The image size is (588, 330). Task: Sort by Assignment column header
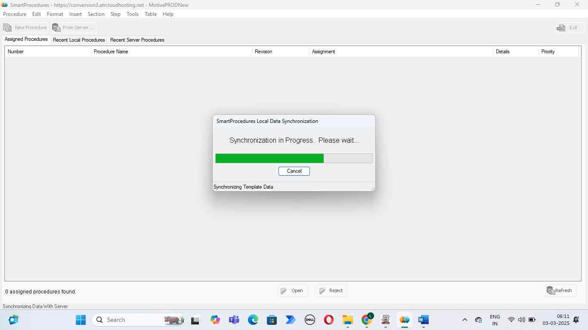(x=401, y=52)
